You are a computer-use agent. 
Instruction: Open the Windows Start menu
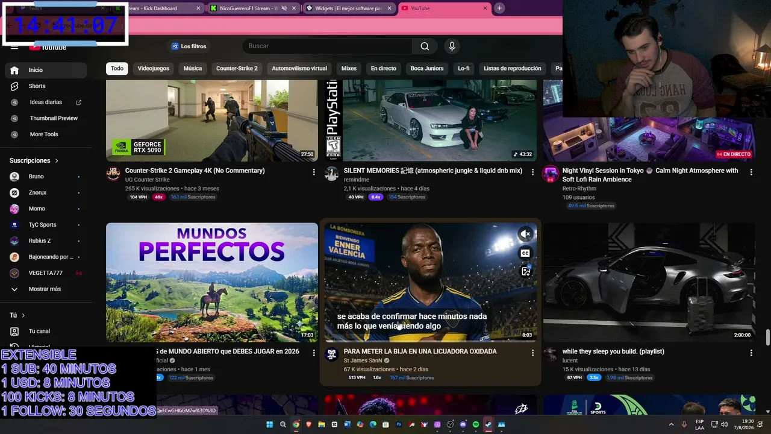[x=269, y=424]
